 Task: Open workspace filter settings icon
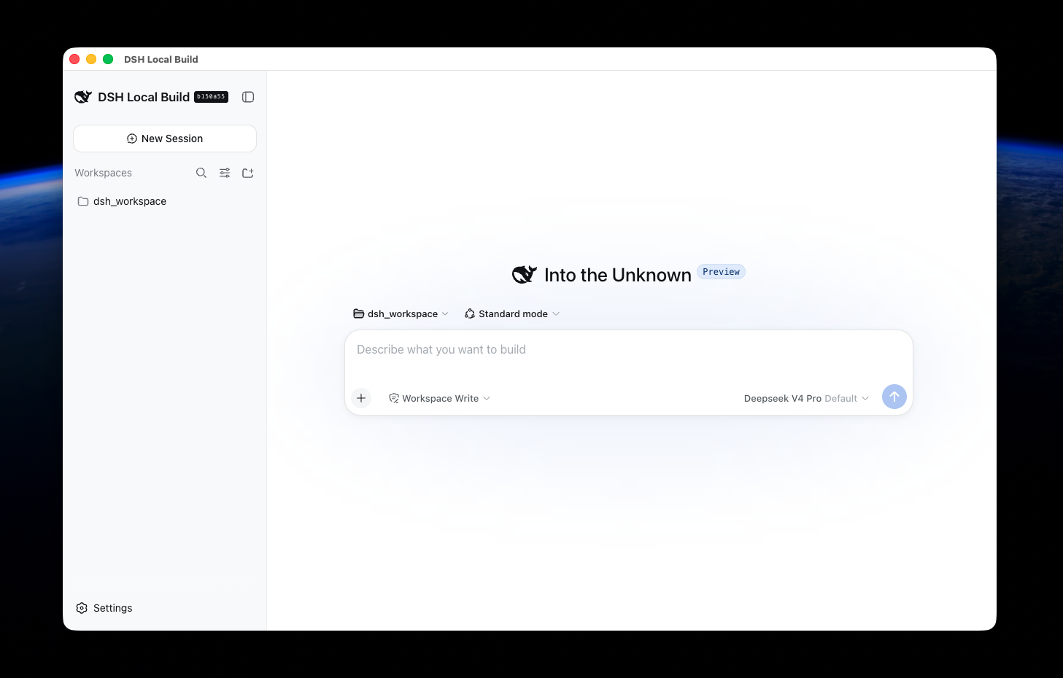(x=225, y=173)
